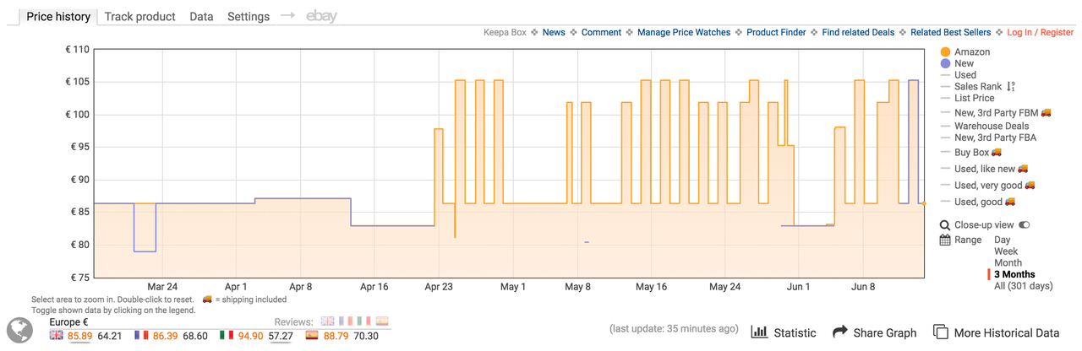
Task: Show the Buy Box series
Action: pos(971,153)
